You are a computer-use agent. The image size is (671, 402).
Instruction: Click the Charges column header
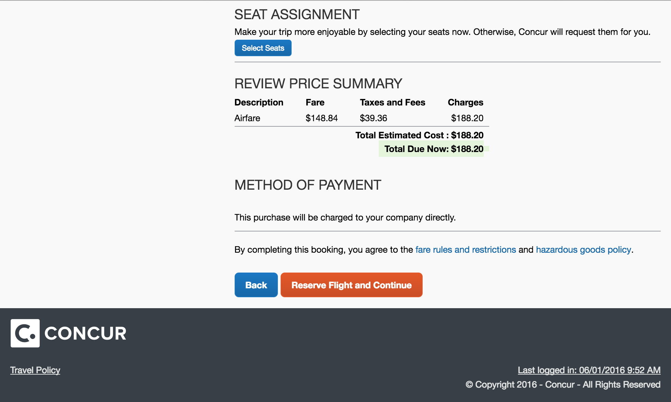point(465,102)
